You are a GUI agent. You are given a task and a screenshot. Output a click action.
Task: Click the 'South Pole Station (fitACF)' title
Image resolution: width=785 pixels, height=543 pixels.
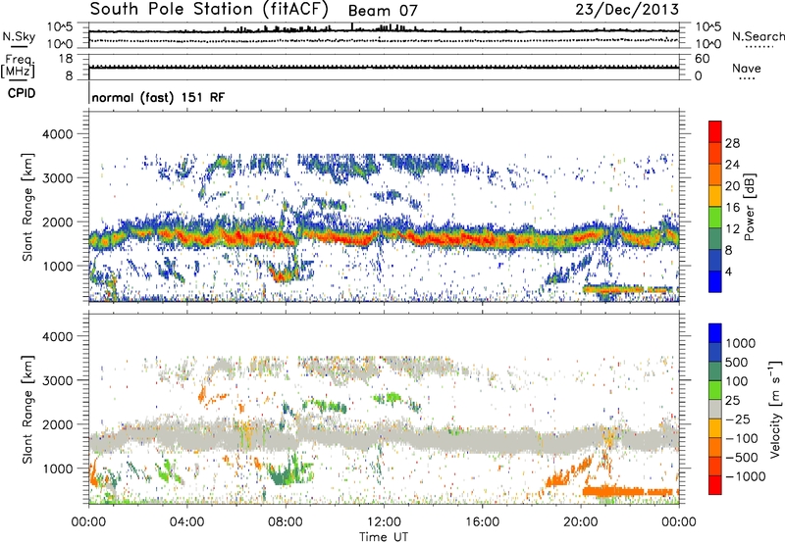[x=209, y=9]
